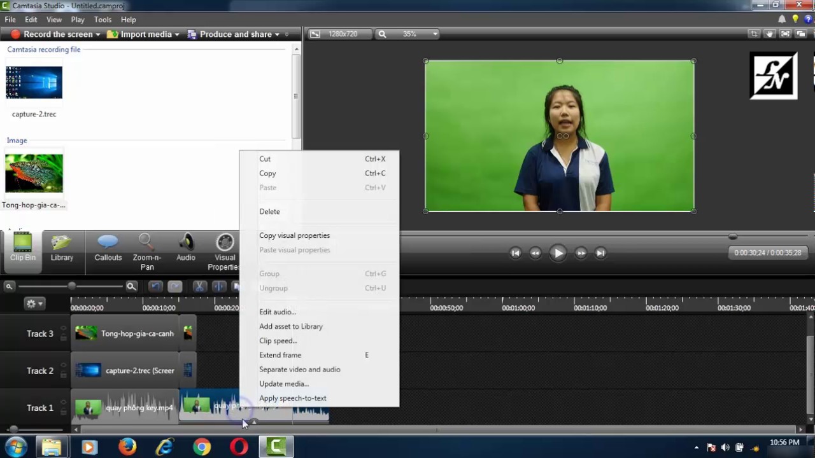Open Opera browser from the taskbar
The height and width of the screenshot is (458, 815).
pyautogui.click(x=239, y=447)
